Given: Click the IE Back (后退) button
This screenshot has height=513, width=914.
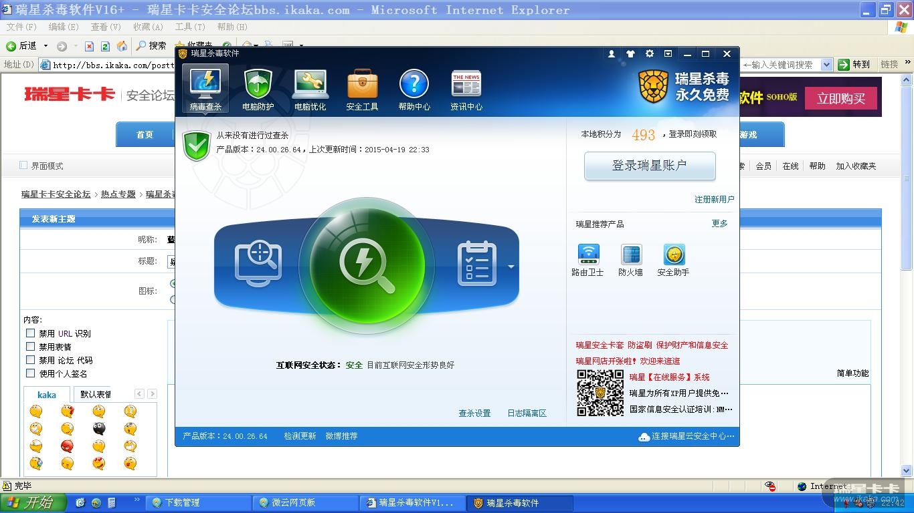Looking at the screenshot, I should tap(21, 46).
